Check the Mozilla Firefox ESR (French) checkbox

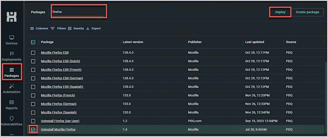point(33,70)
